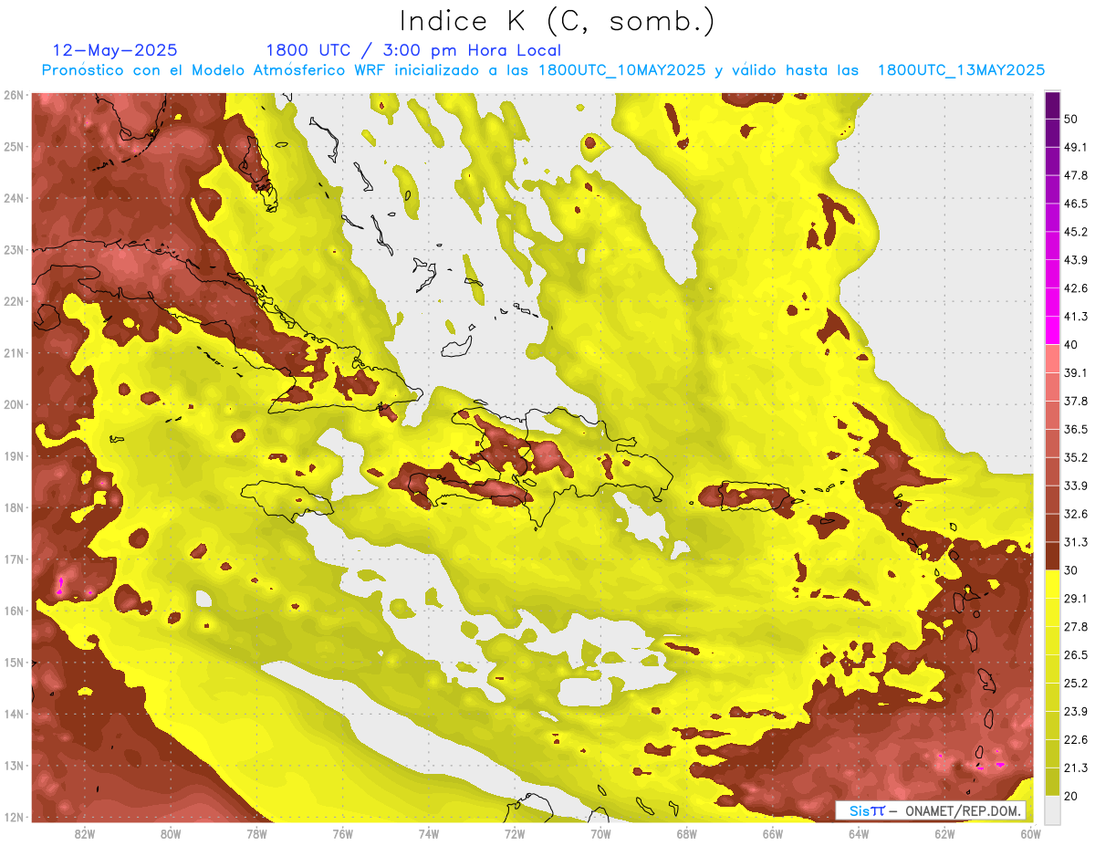Click the latitude axis label "24N"
1095x846 pixels.
click(x=14, y=198)
